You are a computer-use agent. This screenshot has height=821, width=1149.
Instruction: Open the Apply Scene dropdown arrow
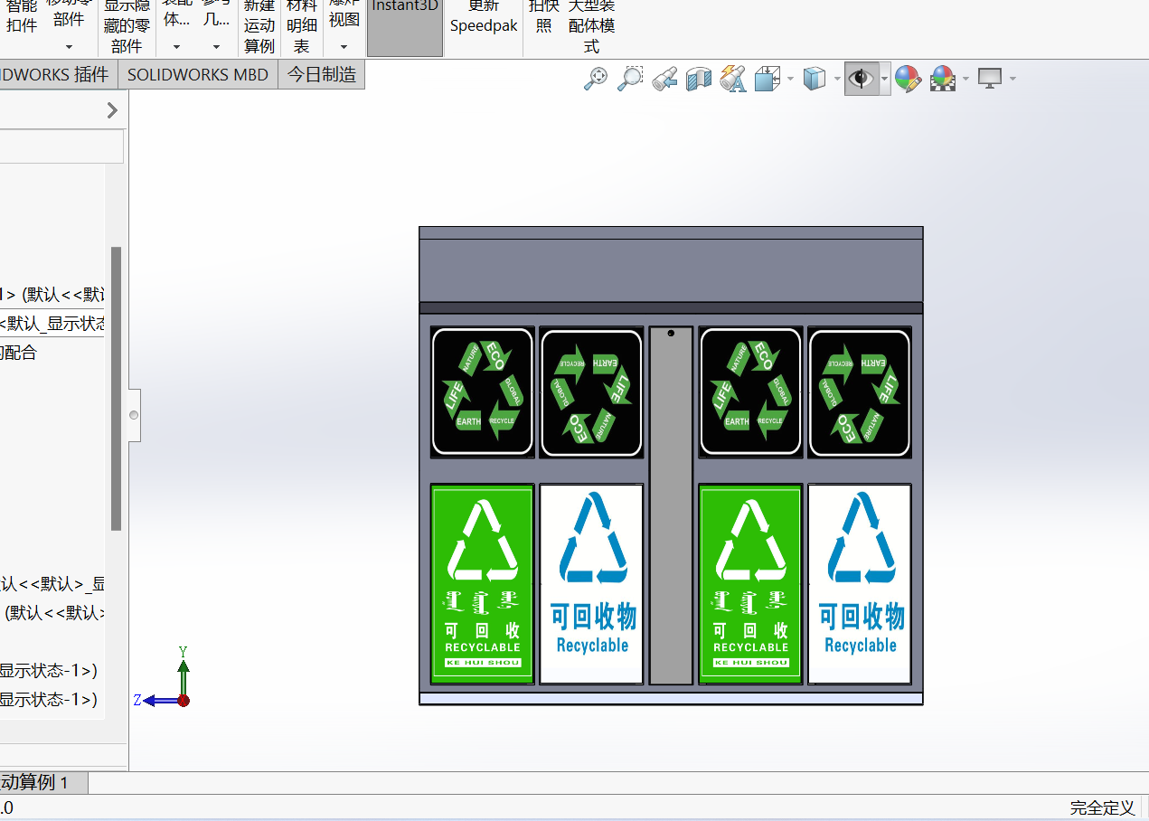pyautogui.click(x=965, y=80)
